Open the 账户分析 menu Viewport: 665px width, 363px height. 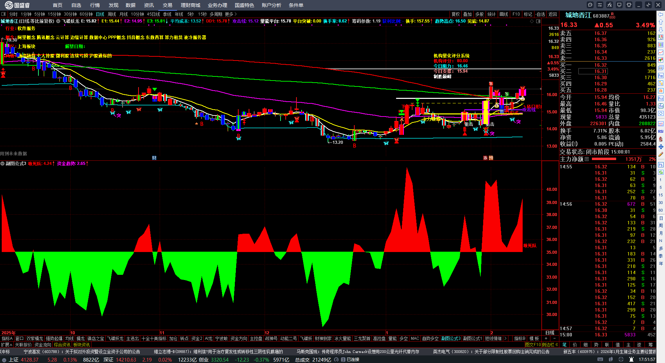[272, 5]
